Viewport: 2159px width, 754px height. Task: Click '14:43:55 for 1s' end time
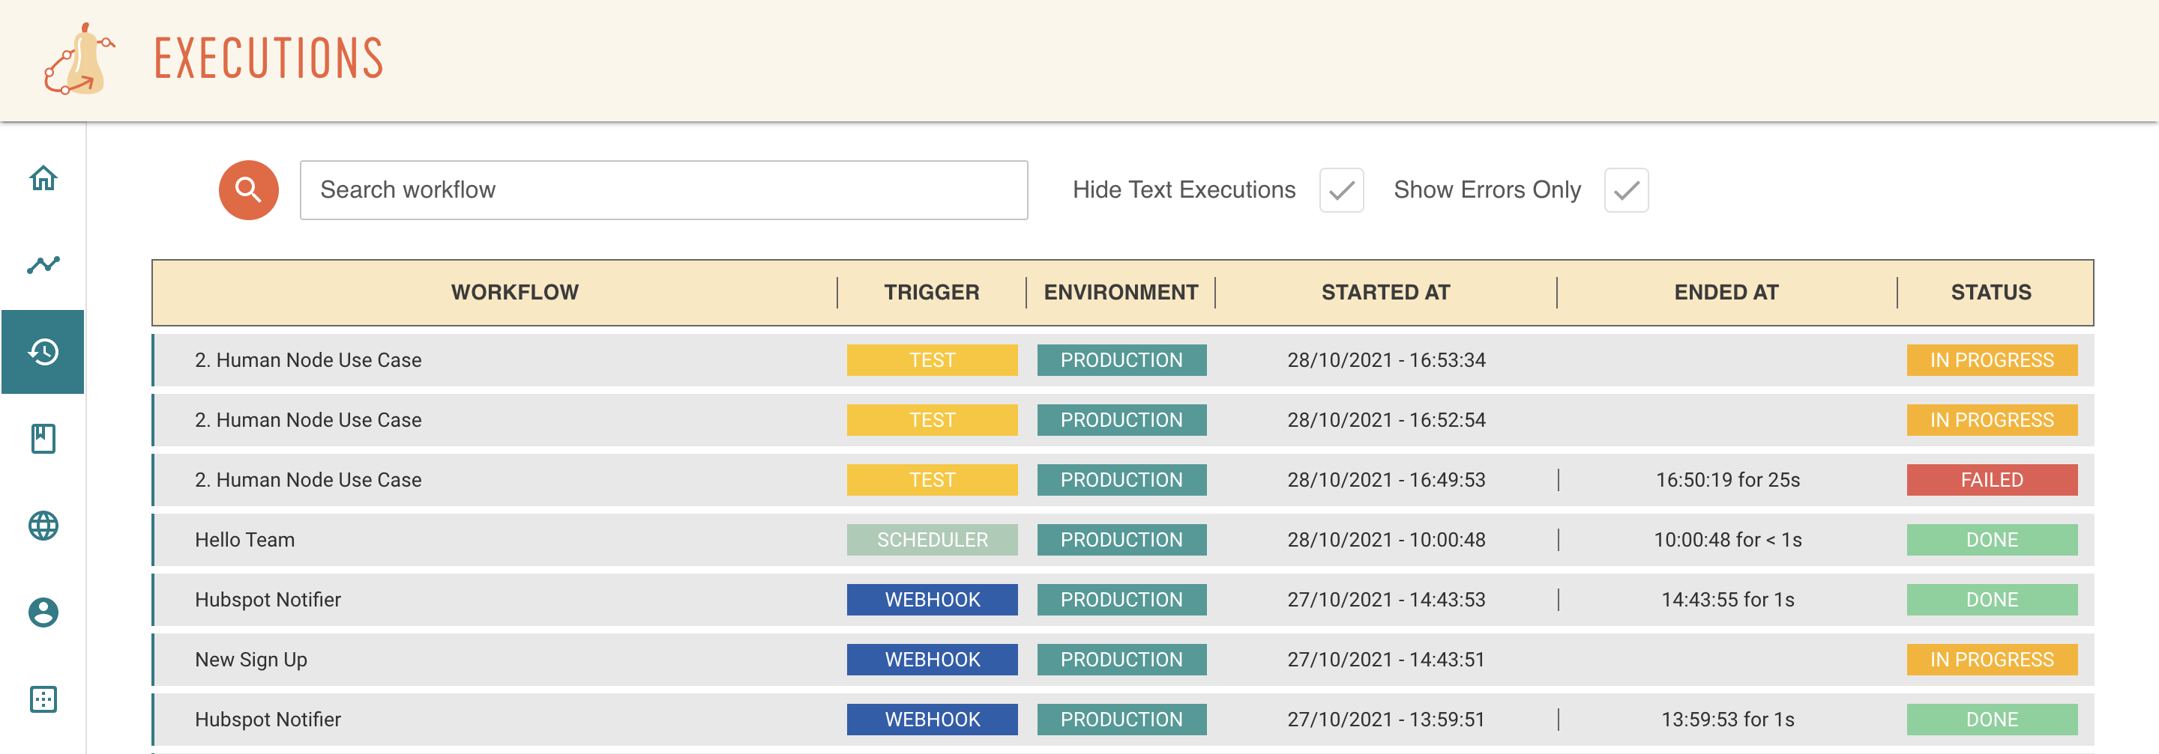click(1727, 599)
